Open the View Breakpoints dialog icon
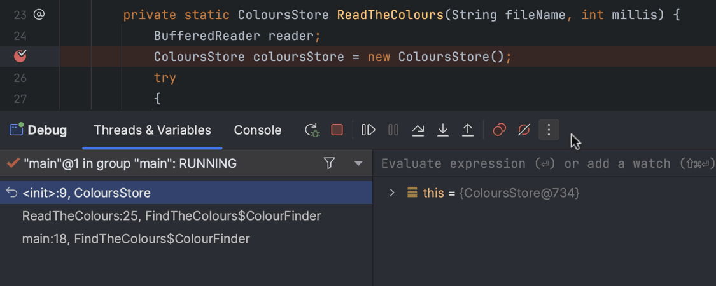The image size is (716, 286). [x=499, y=130]
